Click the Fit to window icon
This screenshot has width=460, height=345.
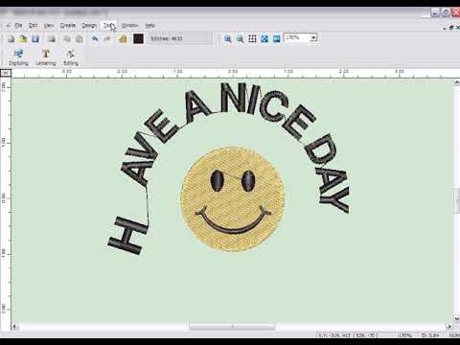point(264,39)
